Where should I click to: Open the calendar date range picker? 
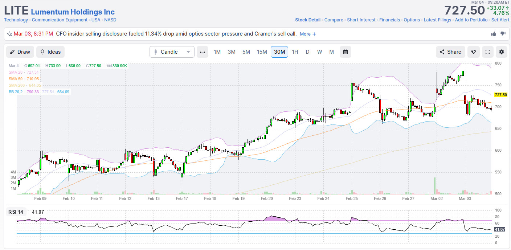pos(346,52)
